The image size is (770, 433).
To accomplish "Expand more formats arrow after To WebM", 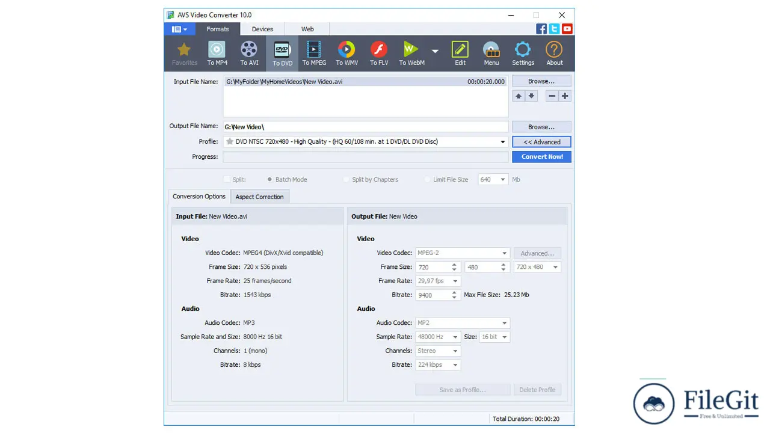I will tap(435, 52).
